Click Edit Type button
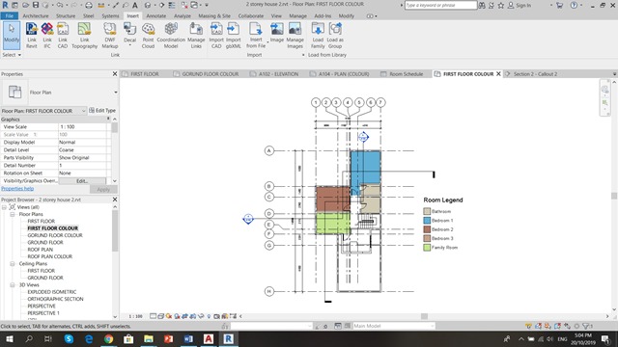618x347 pixels. pos(102,111)
